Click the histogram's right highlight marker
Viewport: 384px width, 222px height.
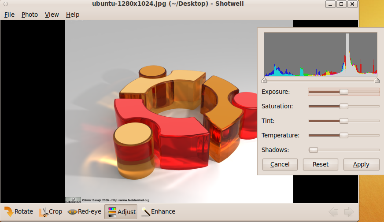[x=377, y=81]
